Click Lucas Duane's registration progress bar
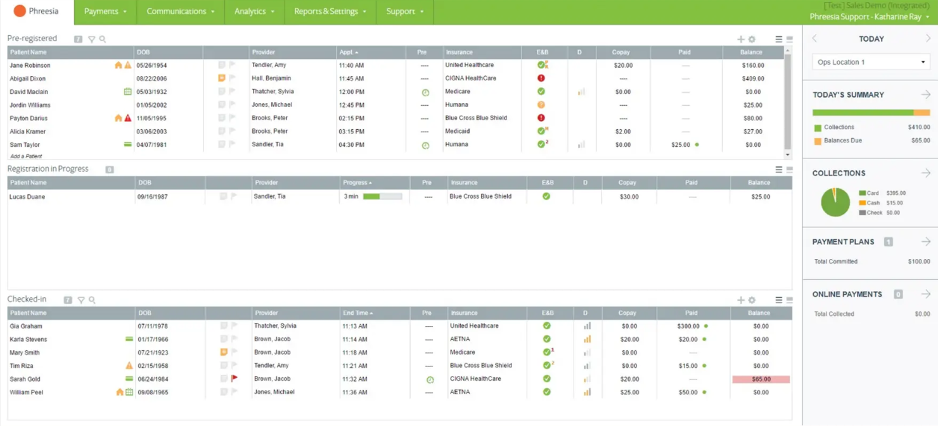Viewport: 938px width, 426px height. coord(383,197)
